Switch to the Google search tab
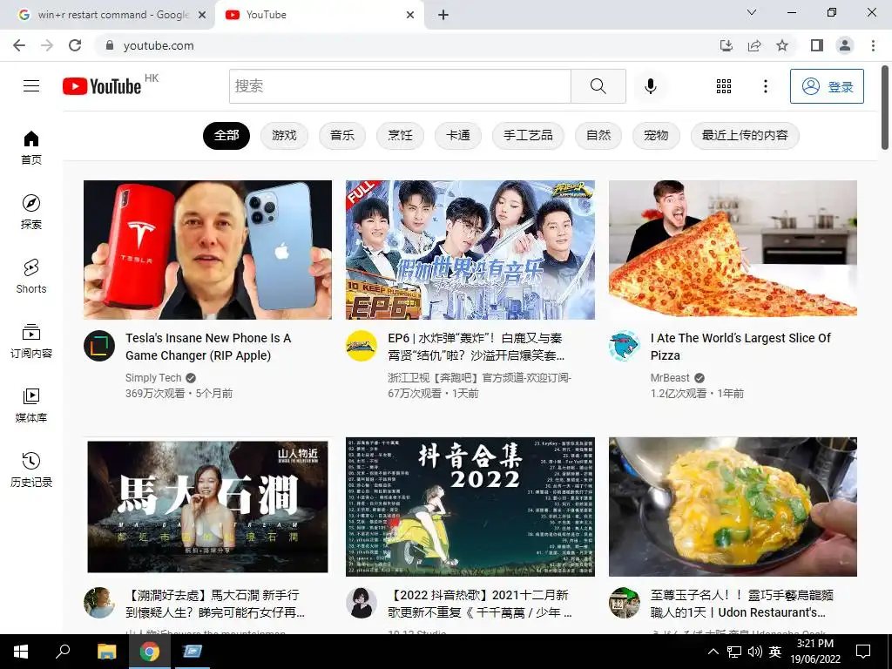The image size is (892, 669). (x=107, y=15)
